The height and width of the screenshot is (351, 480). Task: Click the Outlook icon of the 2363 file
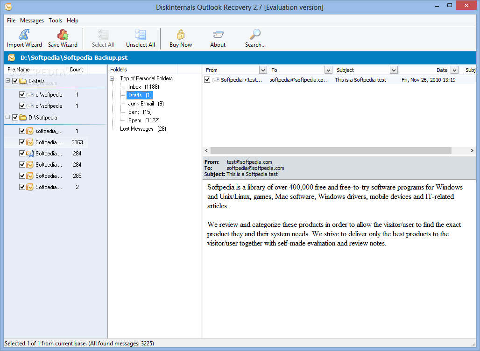(x=30, y=142)
